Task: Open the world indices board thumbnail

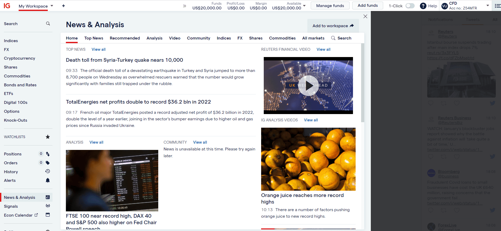Action: click(x=112, y=181)
